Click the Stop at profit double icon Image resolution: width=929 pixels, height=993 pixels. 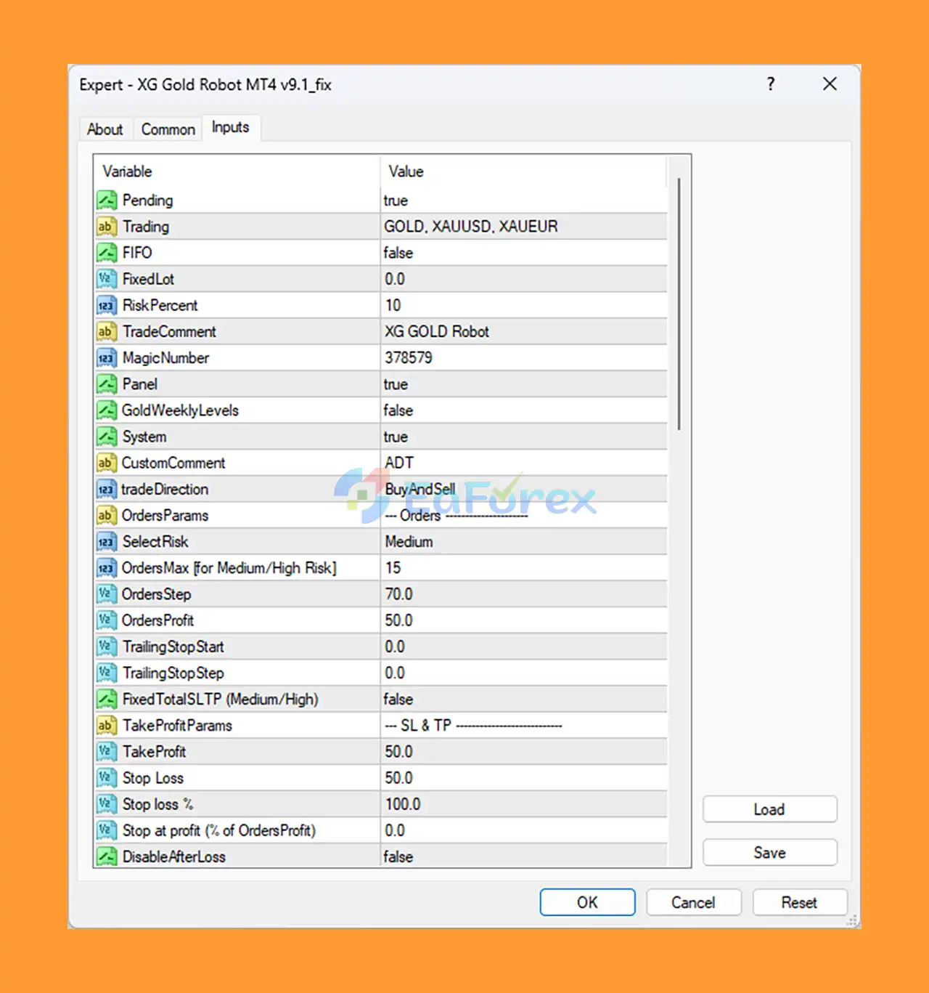[x=107, y=830]
